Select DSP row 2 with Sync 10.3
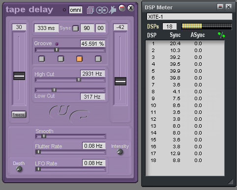Image resolution: width=237 pixels, height=190 pixels. coord(185,51)
